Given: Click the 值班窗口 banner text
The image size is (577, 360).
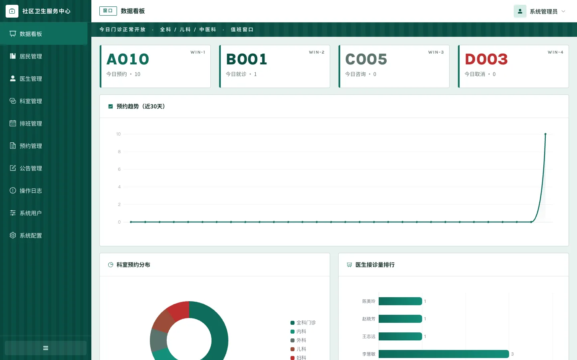Looking at the screenshot, I should pos(242,30).
